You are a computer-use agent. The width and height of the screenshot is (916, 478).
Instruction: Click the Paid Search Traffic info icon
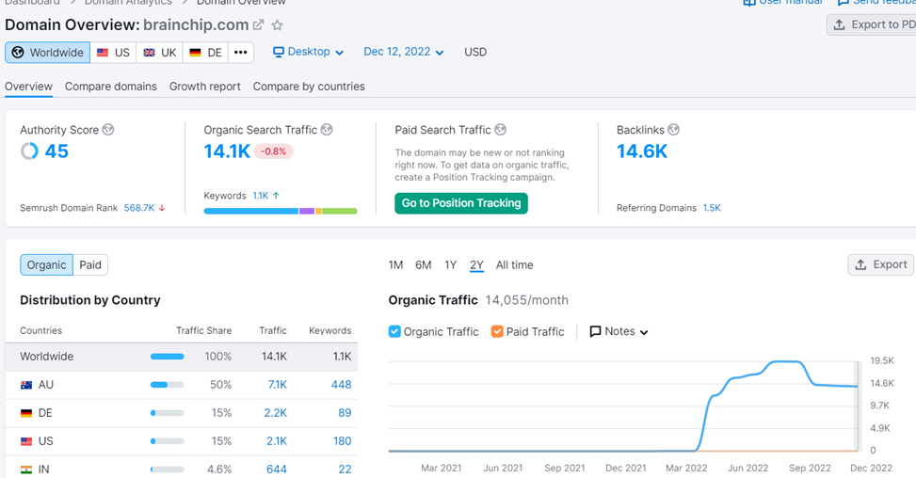click(x=501, y=130)
